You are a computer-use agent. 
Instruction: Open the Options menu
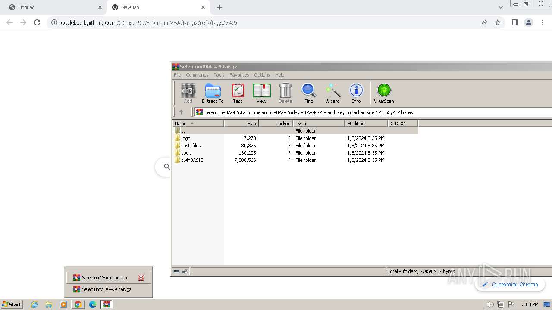click(262, 75)
